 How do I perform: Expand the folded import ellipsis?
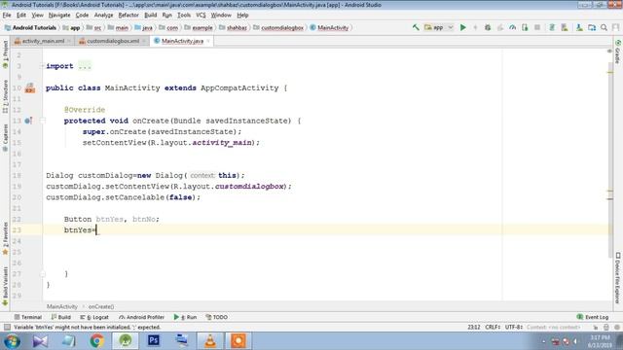[x=85, y=66]
